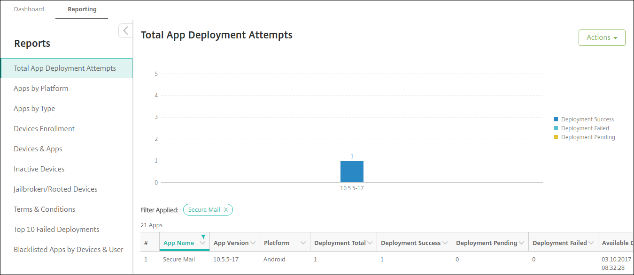Open the Jailbroken/Rooted Devices report
Viewport: 634px width, 275px height.
[x=55, y=189]
